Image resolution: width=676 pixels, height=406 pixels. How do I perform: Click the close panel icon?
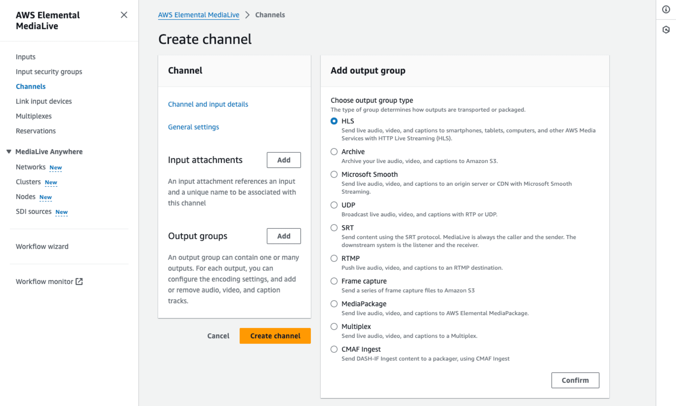[x=124, y=15]
